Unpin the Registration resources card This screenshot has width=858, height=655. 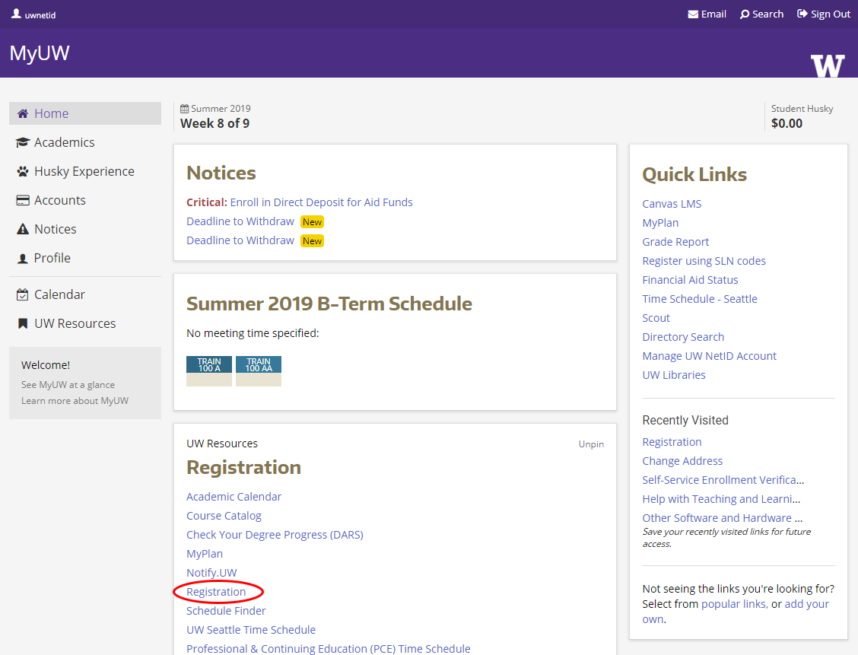pyautogui.click(x=591, y=444)
